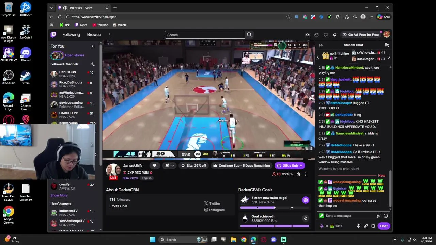
Task: Open the Instagram social link
Action: pyautogui.click(x=215, y=210)
